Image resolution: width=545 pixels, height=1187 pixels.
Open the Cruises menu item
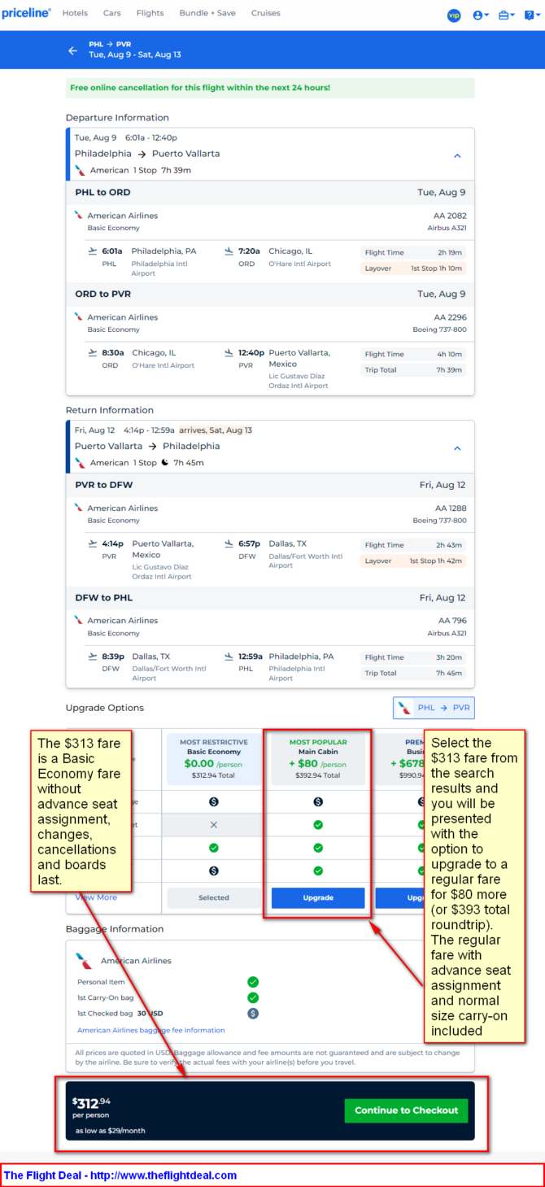[265, 13]
